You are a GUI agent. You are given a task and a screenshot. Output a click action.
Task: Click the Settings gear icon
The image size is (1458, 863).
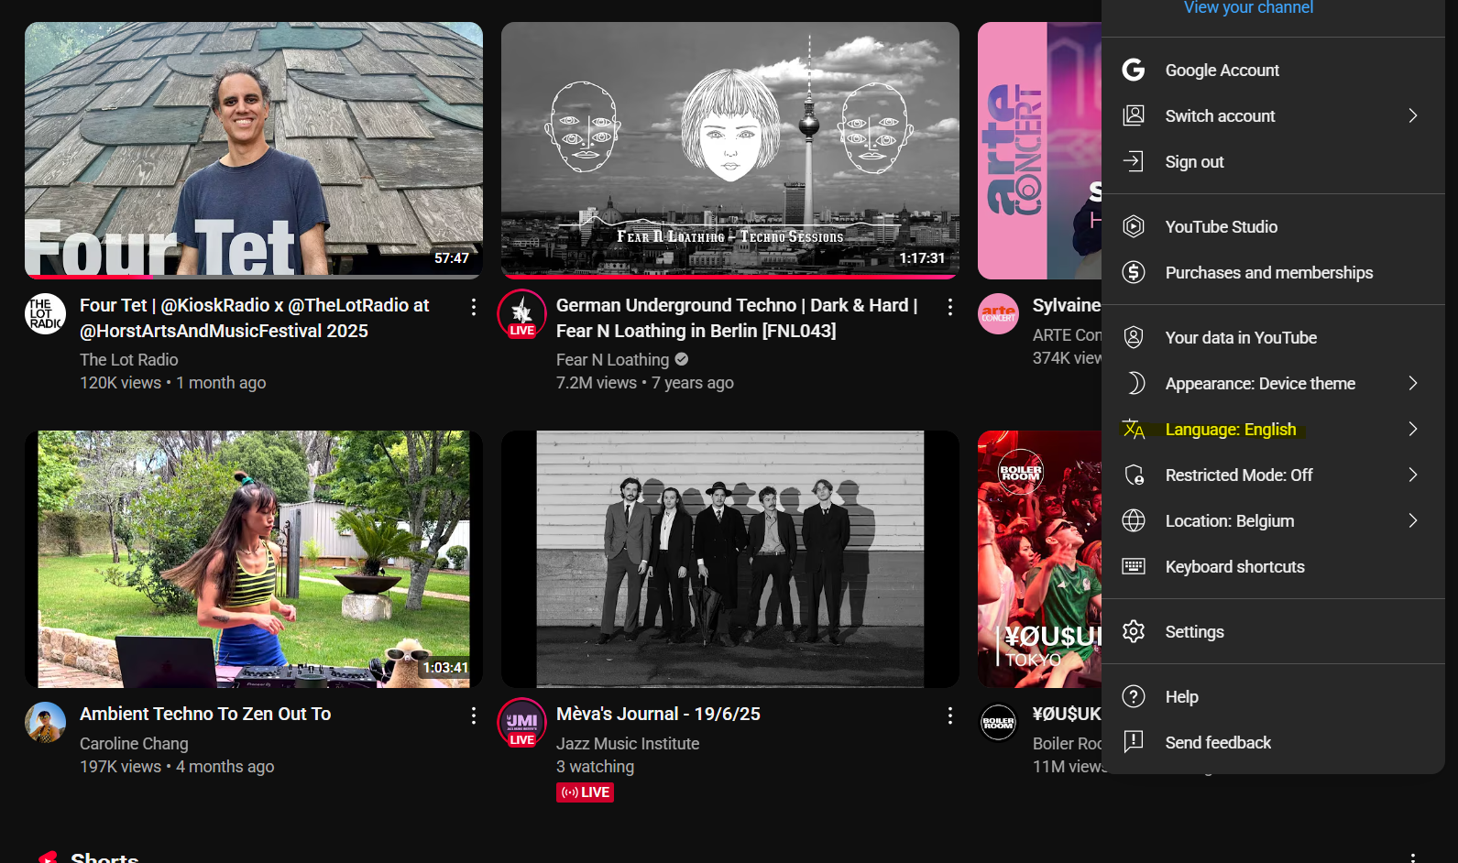[x=1134, y=631]
